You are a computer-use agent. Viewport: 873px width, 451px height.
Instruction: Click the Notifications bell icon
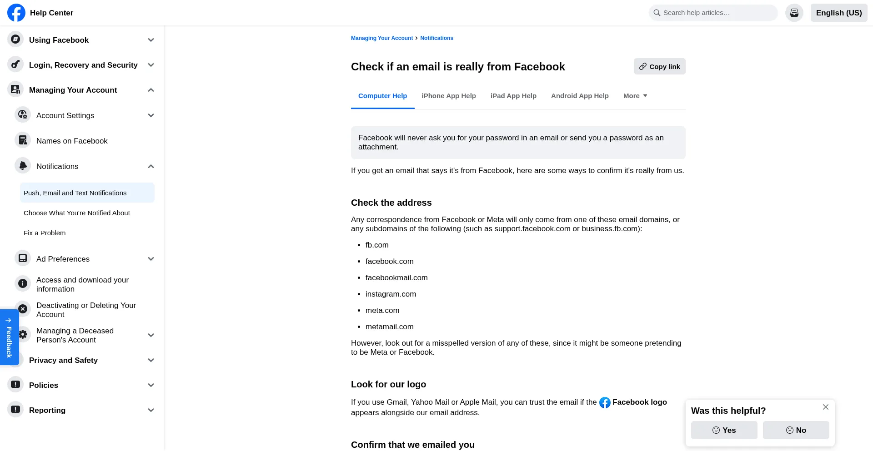[x=23, y=166]
